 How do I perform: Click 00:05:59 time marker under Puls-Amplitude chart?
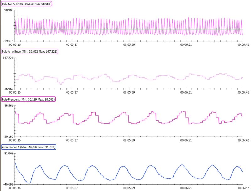coord(129,93)
